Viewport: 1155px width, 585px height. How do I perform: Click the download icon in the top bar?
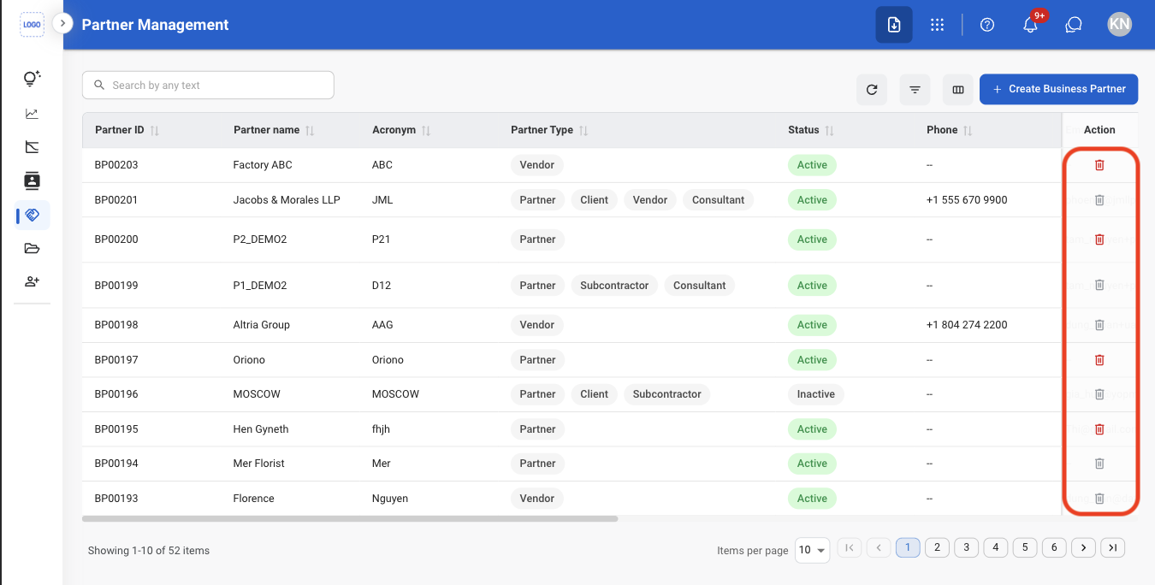pos(894,25)
